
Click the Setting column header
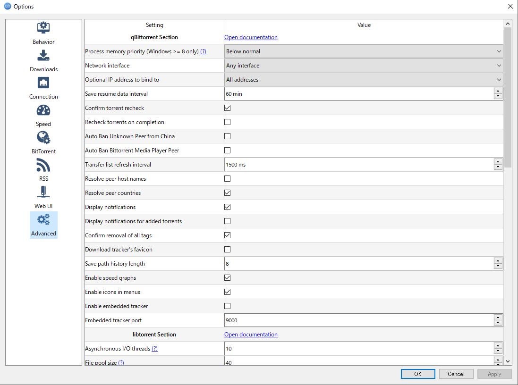(154, 25)
